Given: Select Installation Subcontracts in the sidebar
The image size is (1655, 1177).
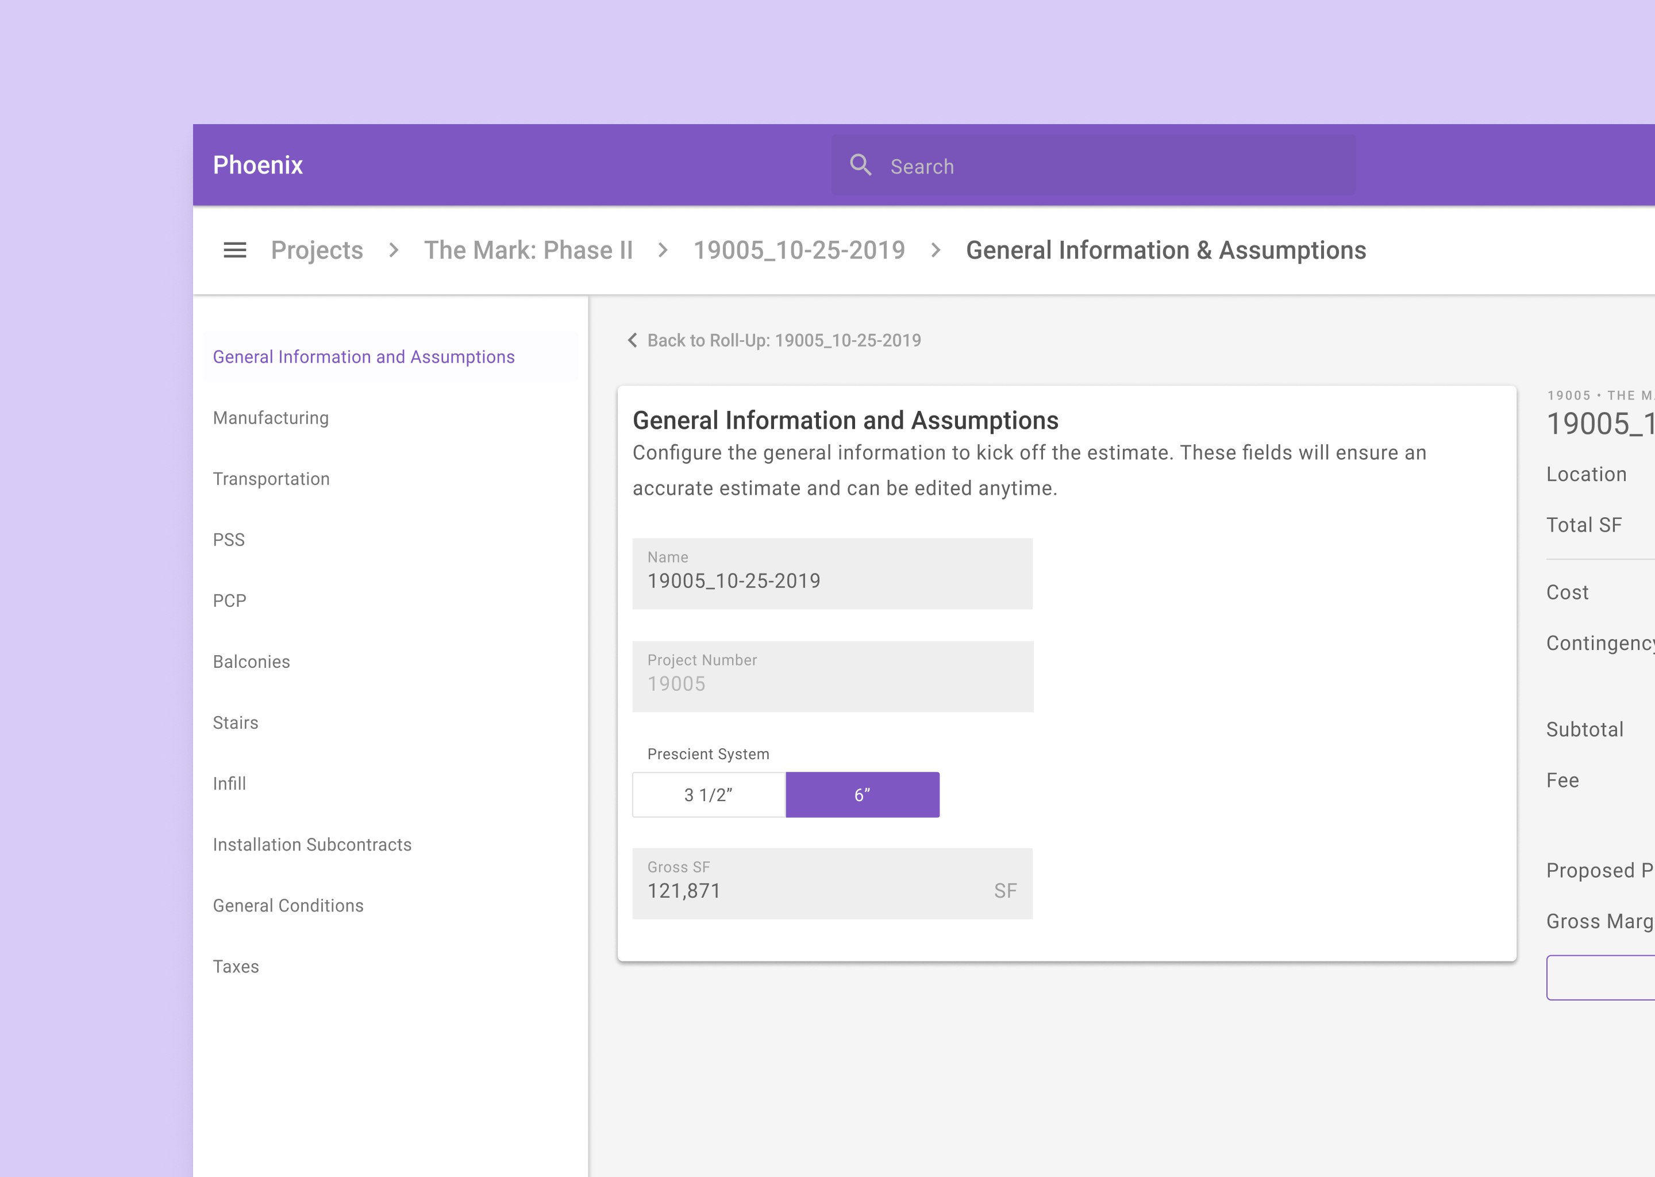Looking at the screenshot, I should click(x=311, y=844).
